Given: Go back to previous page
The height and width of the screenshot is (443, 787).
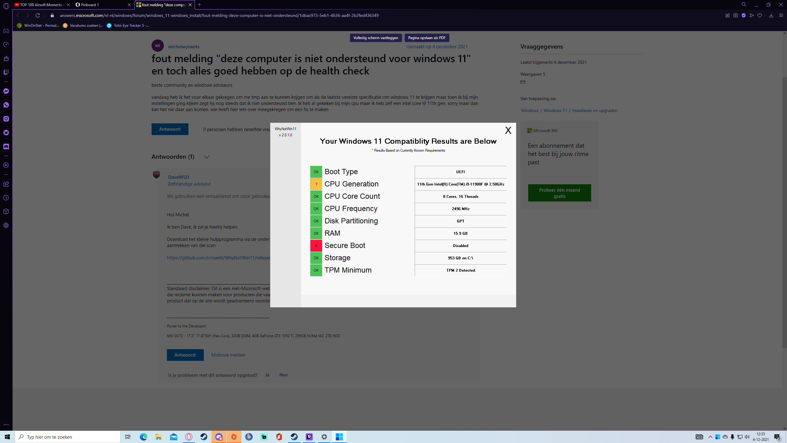Looking at the screenshot, I should tap(18, 15).
